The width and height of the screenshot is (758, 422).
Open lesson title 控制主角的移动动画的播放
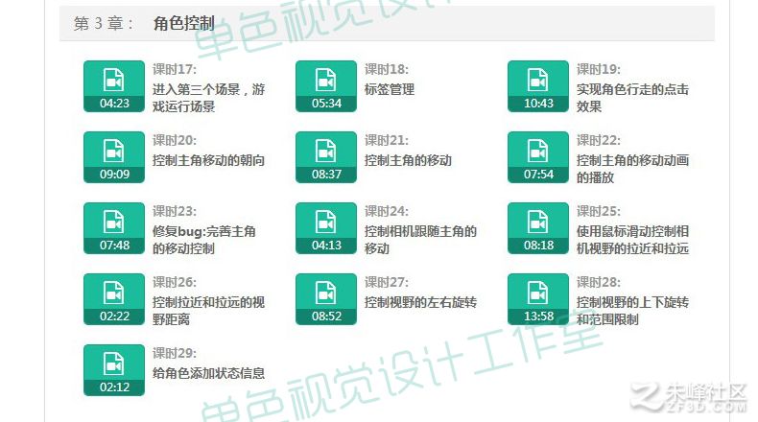coord(632,169)
